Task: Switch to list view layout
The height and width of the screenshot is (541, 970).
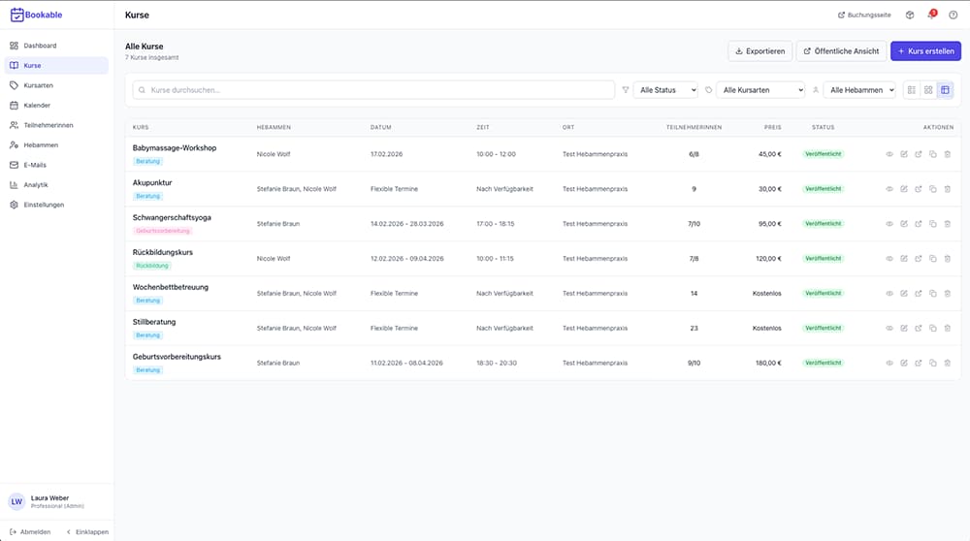Action: click(911, 89)
